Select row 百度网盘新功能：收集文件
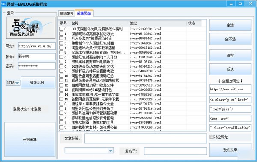The height and width of the screenshot is (162, 257). 132,85
